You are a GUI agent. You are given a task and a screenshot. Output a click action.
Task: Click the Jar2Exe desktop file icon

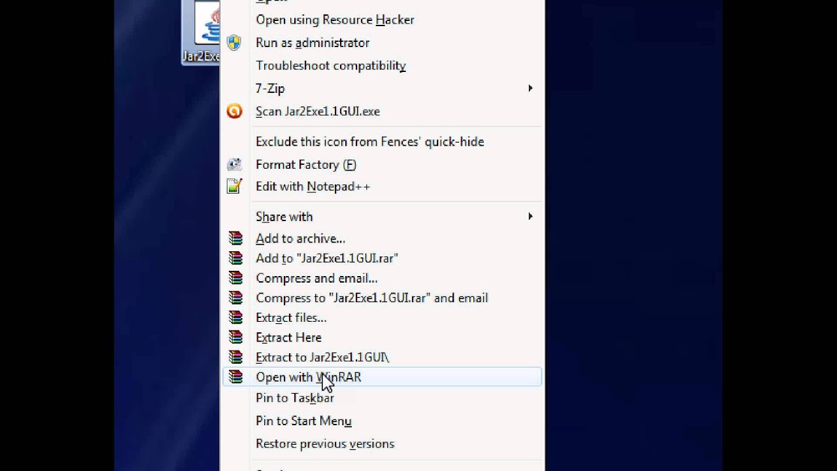[x=201, y=31]
